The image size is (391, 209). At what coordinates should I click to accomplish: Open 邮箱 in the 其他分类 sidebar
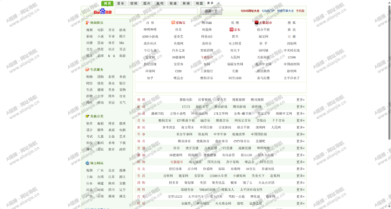tap(100, 124)
